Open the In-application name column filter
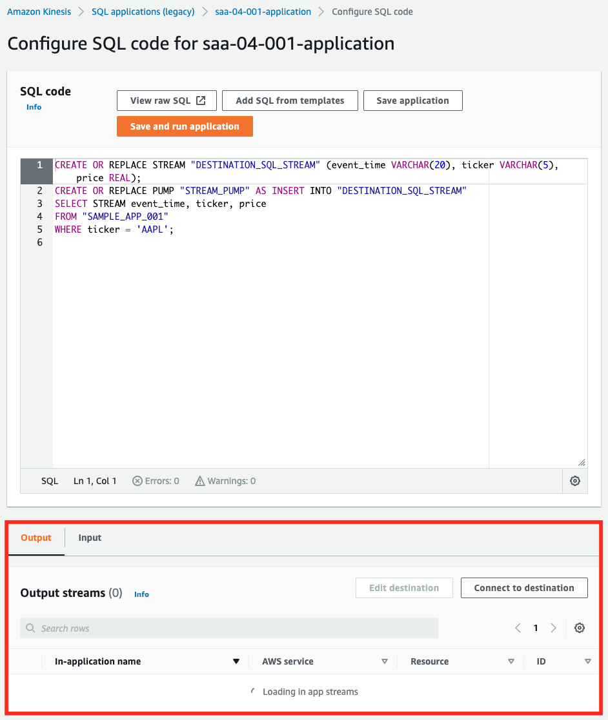Image resolution: width=608 pixels, height=720 pixels. (236, 661)
